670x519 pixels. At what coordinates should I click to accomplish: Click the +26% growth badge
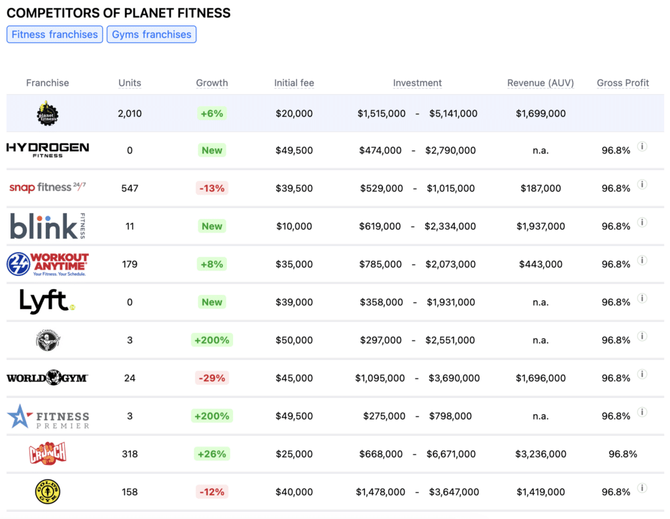[212, 454]
